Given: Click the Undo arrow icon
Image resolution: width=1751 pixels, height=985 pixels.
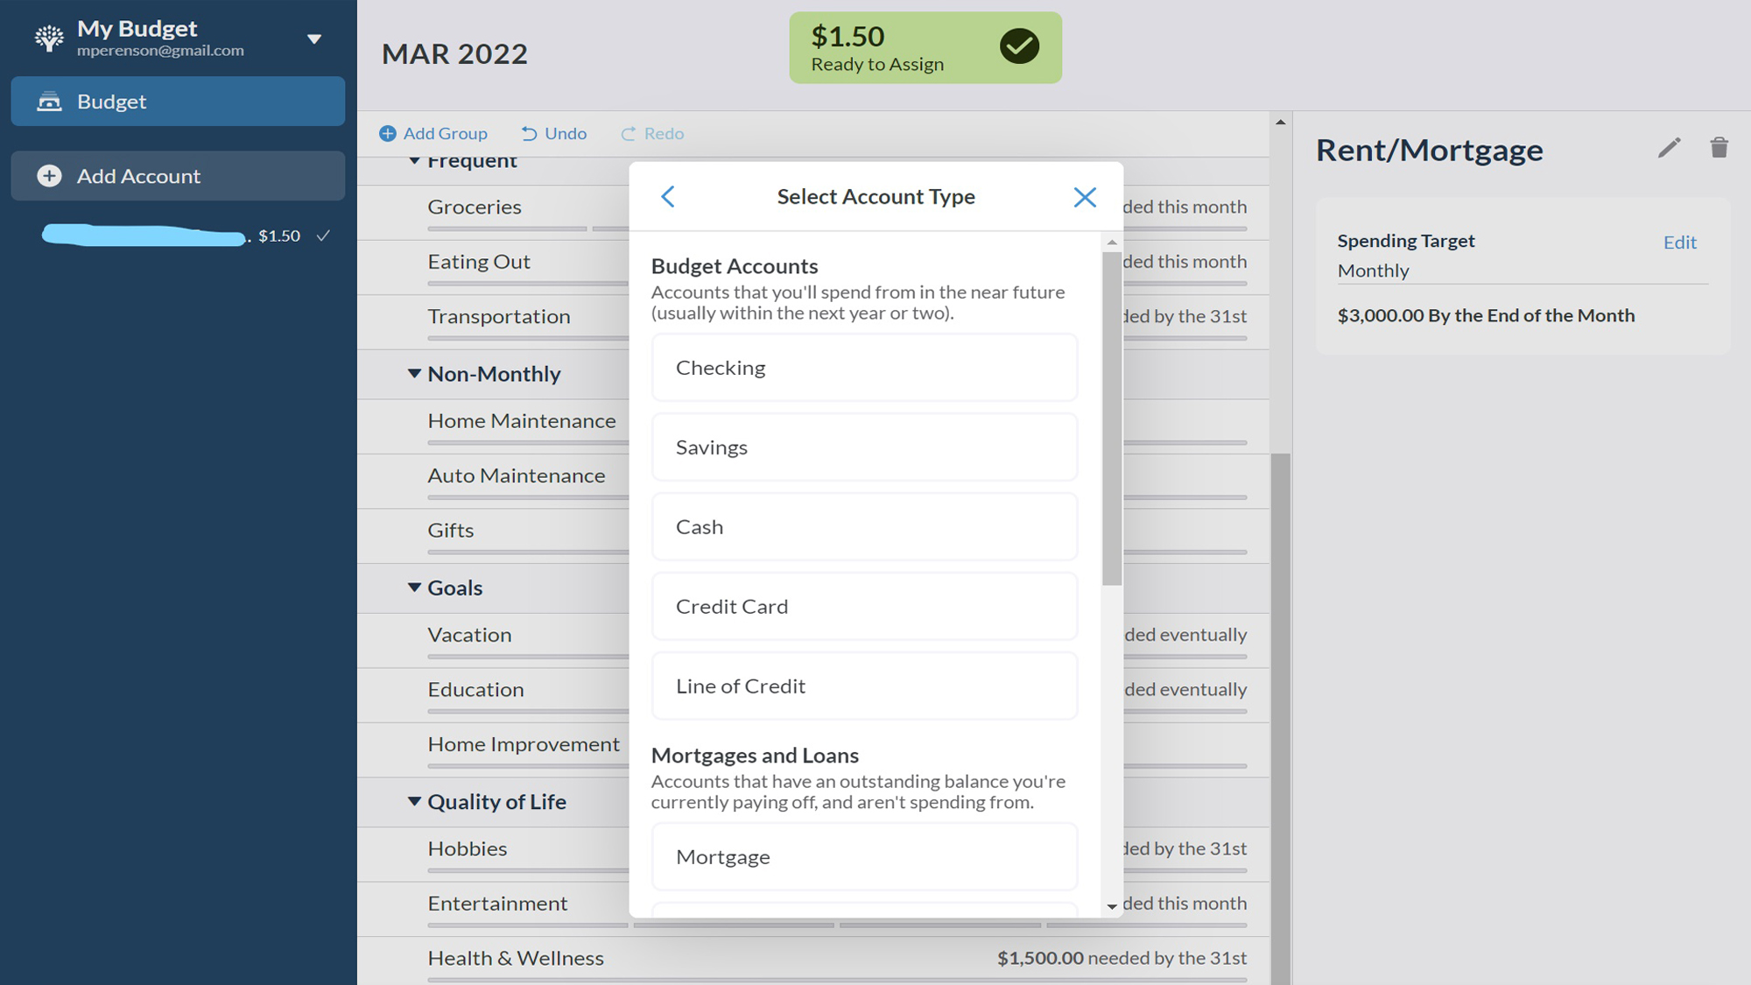Looking at the screenshot, I should tap(529, 134).
